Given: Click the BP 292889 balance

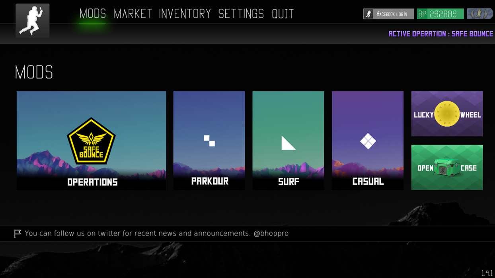Looking at the screenshot, I should coord(440,14).
